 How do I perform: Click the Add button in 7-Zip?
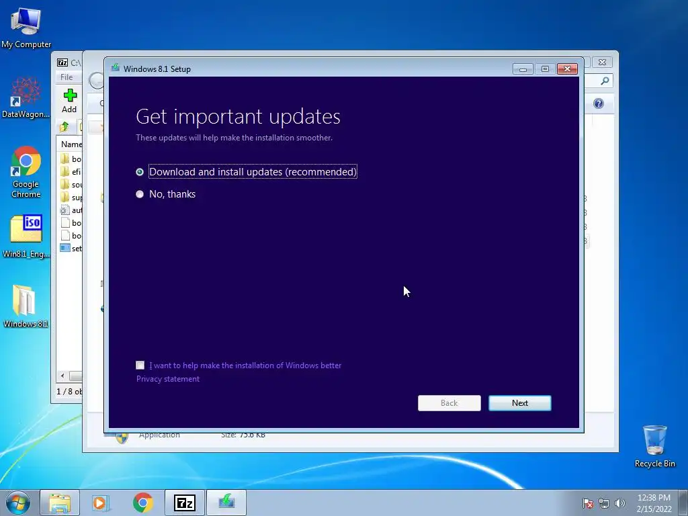click(69, 101)
